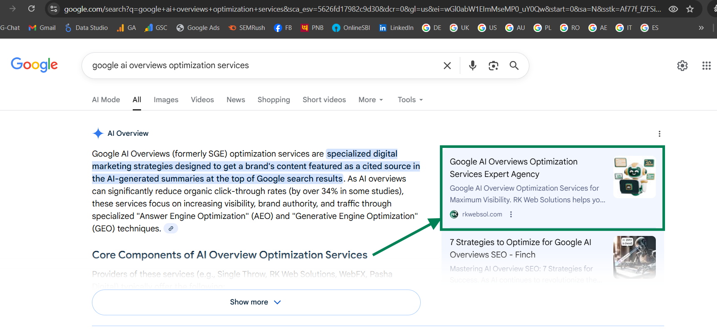Open Google AI Overviews Optimization Services Expert Agency
This screenshot has width=717, height=329.
click(514, 168)
